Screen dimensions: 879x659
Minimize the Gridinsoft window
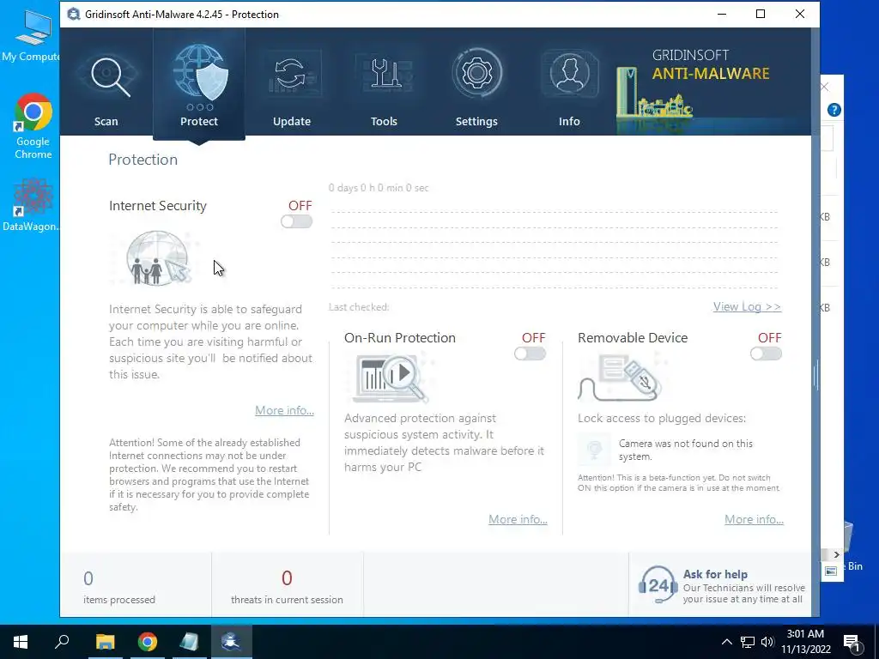click(722, 14)
